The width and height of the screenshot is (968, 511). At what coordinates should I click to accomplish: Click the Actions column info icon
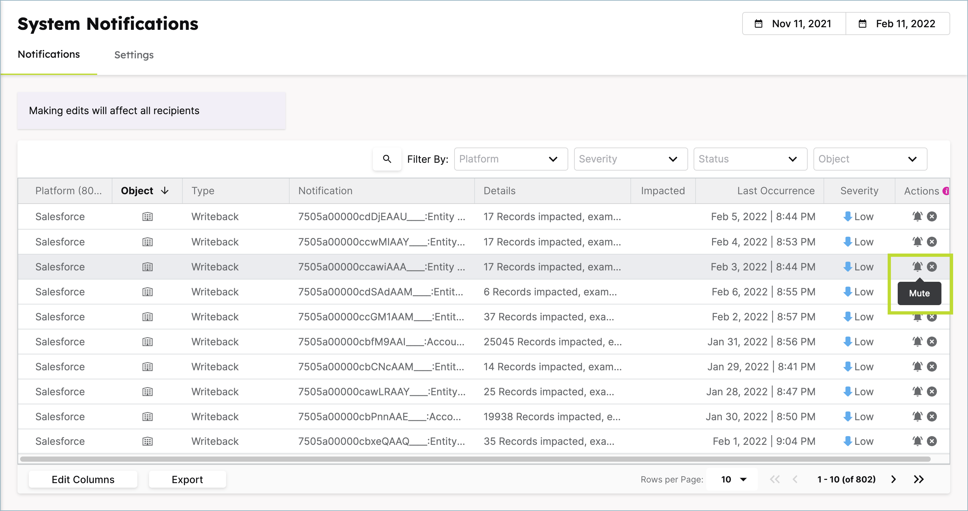tap(946, 191)
